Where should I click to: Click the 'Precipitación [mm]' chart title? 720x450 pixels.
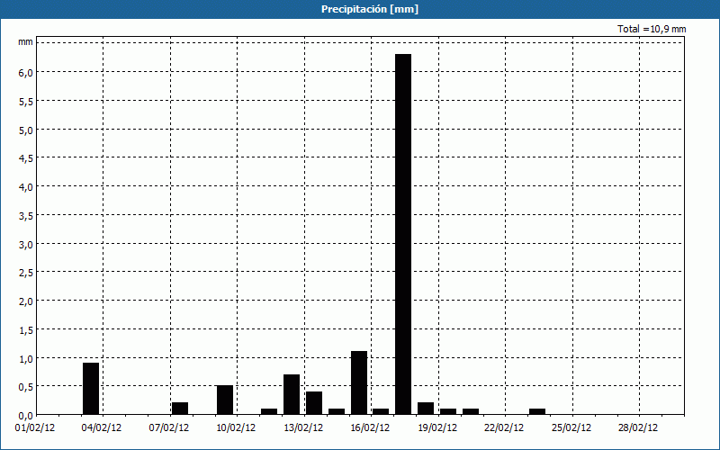tap(370, 9)
